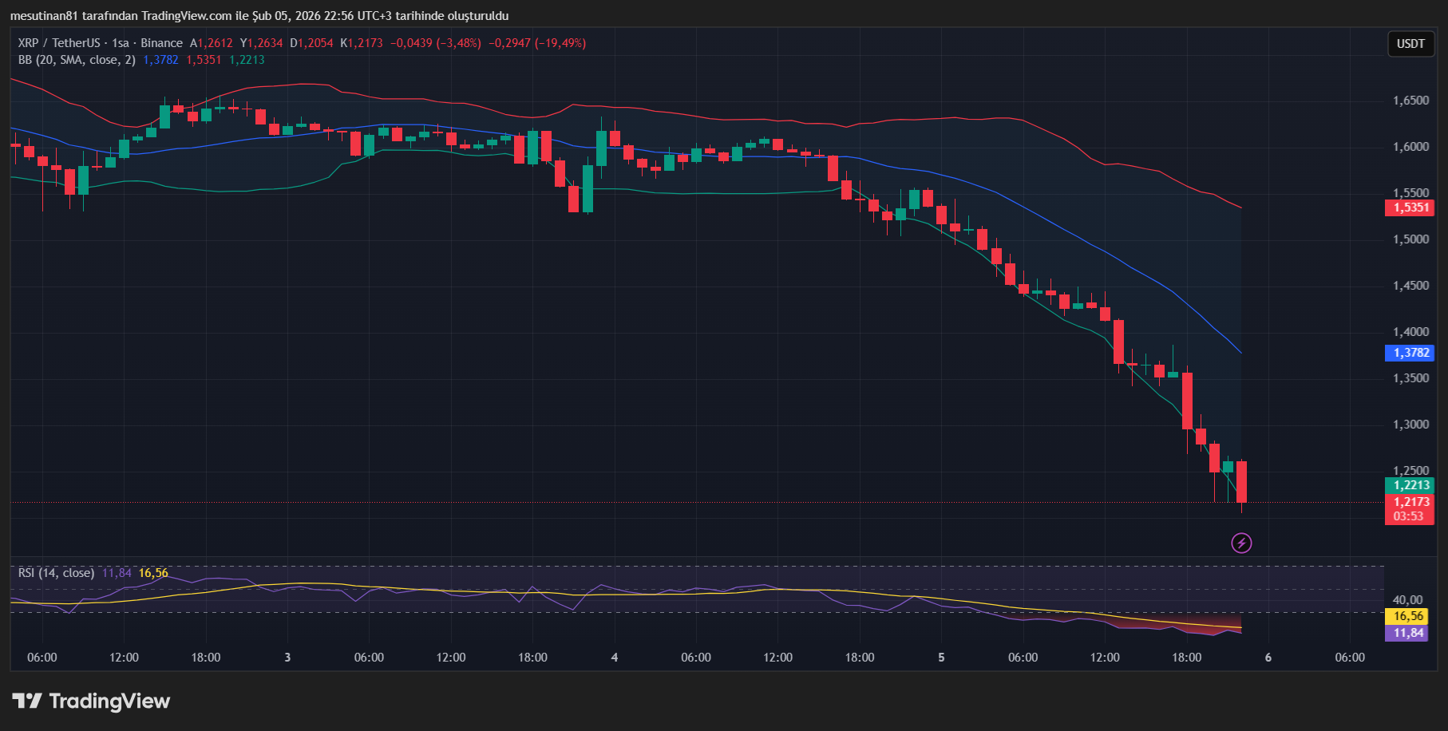Click the blue 1,3782 basis line price label
This screenshot has height=731, width=1448.
tap(1409, 352)
